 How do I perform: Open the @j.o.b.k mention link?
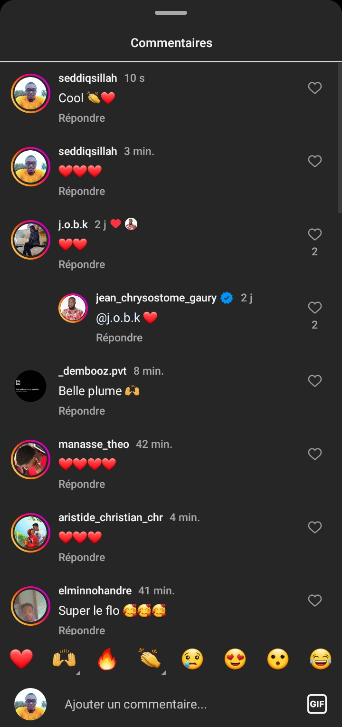click(118, 318)
